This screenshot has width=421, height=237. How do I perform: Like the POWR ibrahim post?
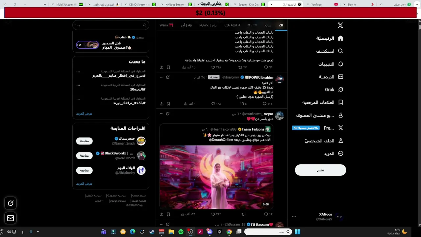click(x=216, y=104)
